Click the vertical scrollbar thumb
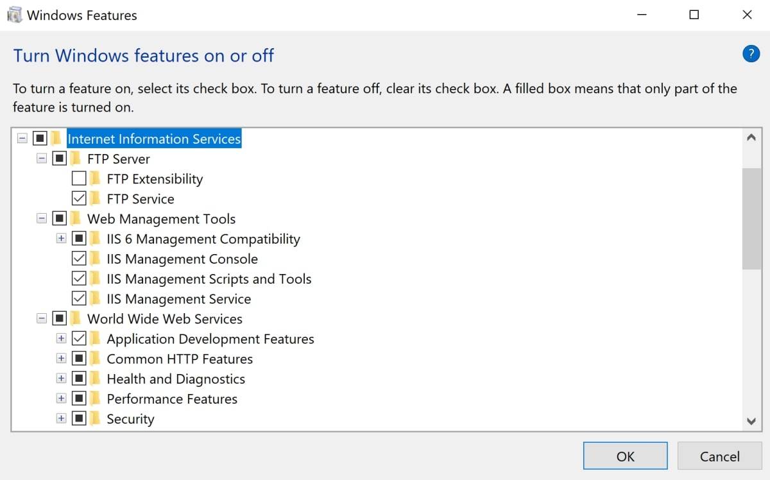The width and height of the screenshot is (770, 480). pyautogui.click(x=751, y=218)
